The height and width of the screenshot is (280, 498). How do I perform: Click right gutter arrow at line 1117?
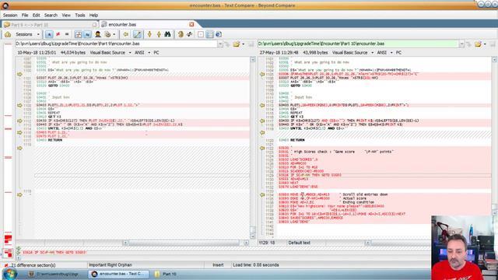262,121
